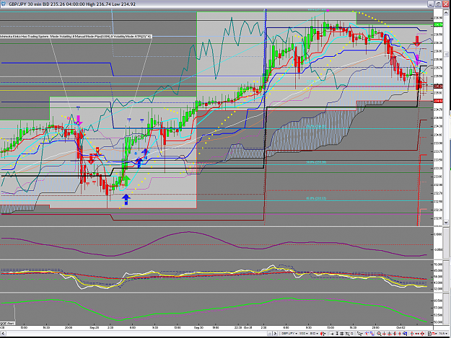
Task: Click the vertical scrollbar up arrow
Action: tap(447, 12)
